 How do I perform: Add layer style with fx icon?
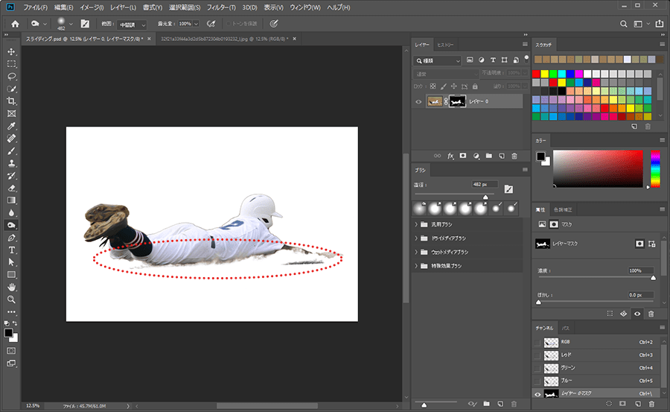(x=450, y=156)
